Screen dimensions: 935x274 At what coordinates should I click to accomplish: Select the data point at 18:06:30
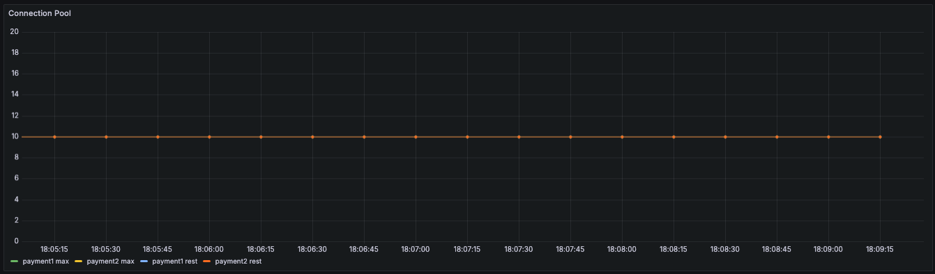click(312, 137)
